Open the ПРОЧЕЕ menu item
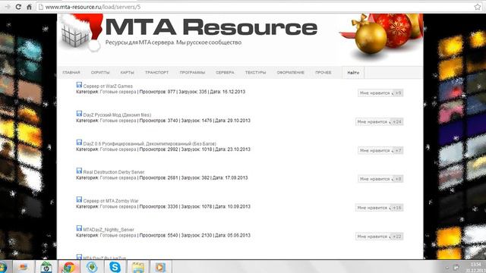486x273 pixels. (323, 73)
